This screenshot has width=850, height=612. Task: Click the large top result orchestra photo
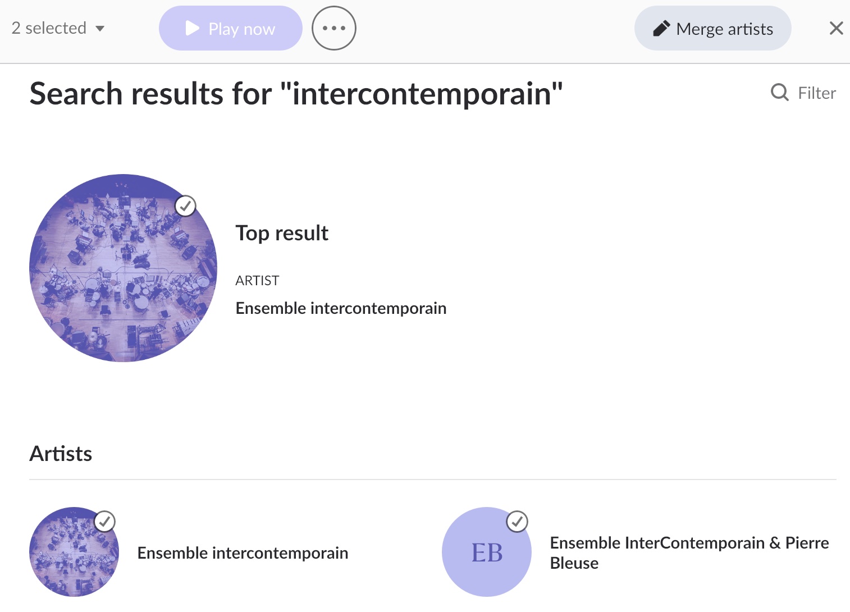pyautogui.click(x=123, y=268)
